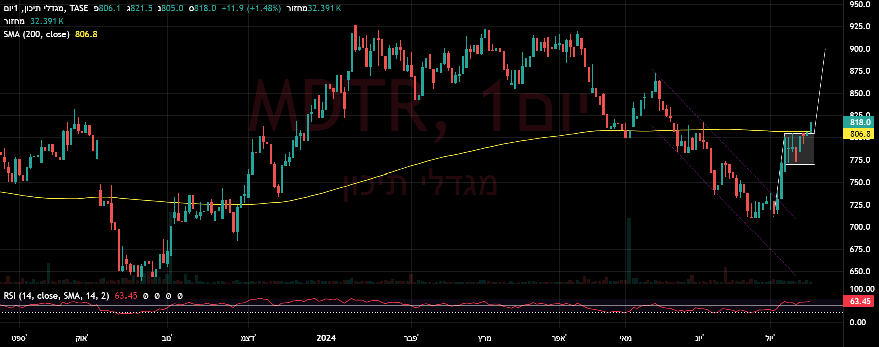Click the yellow SMA value 806.8 in legend

coord(86,34)
